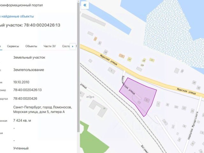Viewport: 204px width, 153px height.
Task: Click the panel's vertical scrollbar
Action: coord(78,66)
